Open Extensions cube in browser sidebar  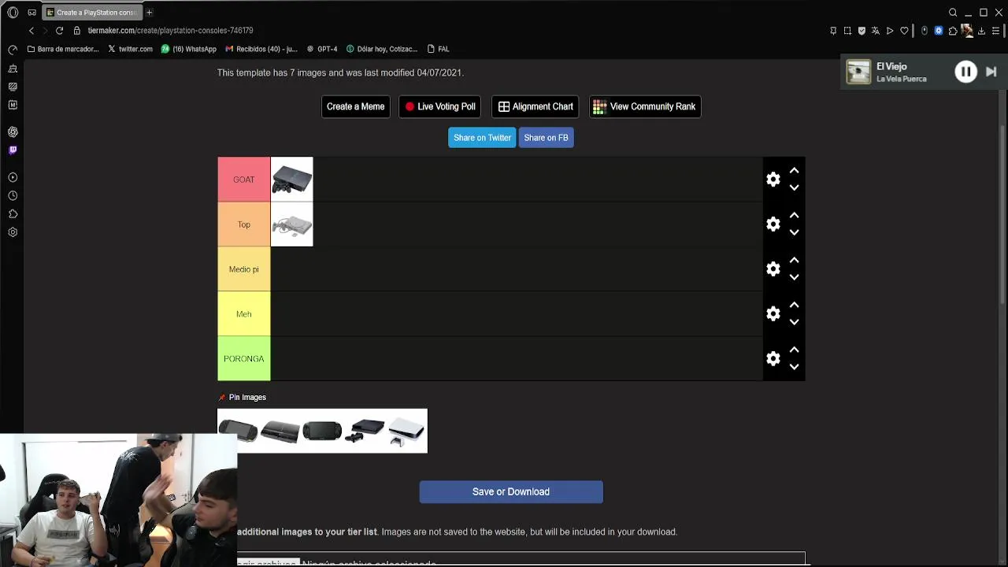13,213
